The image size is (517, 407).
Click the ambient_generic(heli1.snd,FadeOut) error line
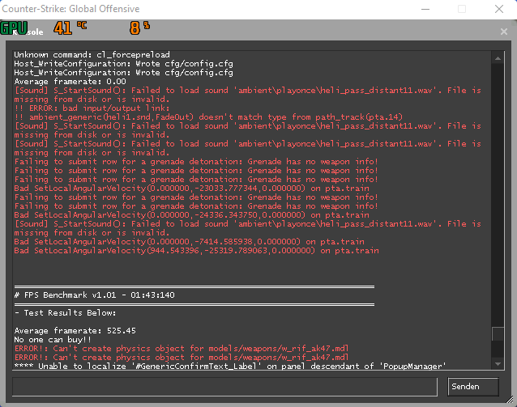point(208,117)
